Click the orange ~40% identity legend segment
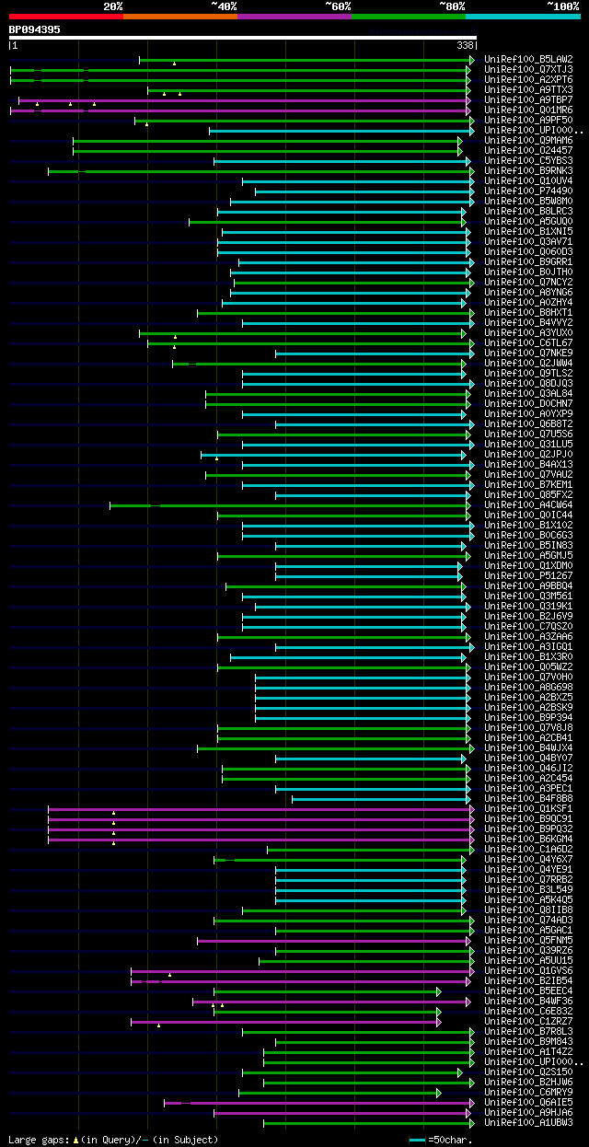Screen dimensions: 589x1147 click(179, 17)
